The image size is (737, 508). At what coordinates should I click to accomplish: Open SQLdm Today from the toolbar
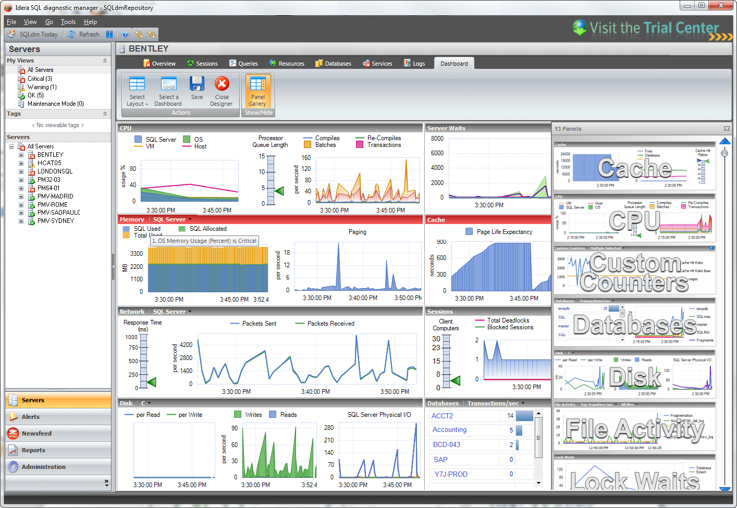[x=33, y=34]
